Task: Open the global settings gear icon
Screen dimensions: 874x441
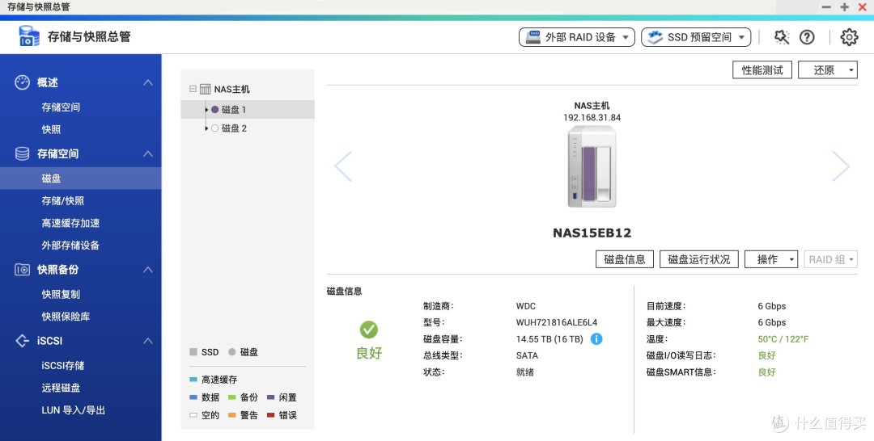Action: point(849,37)
